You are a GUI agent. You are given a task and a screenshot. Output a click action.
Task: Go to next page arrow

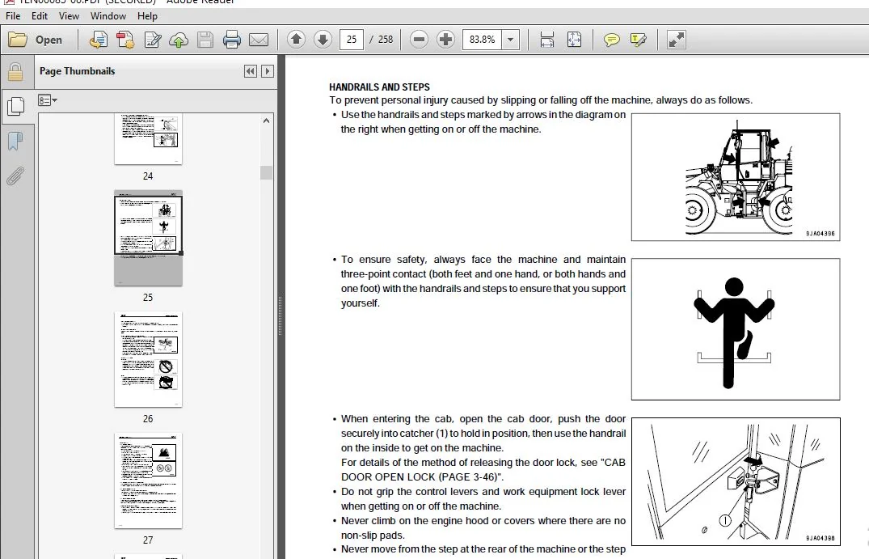tap(323, 40)
